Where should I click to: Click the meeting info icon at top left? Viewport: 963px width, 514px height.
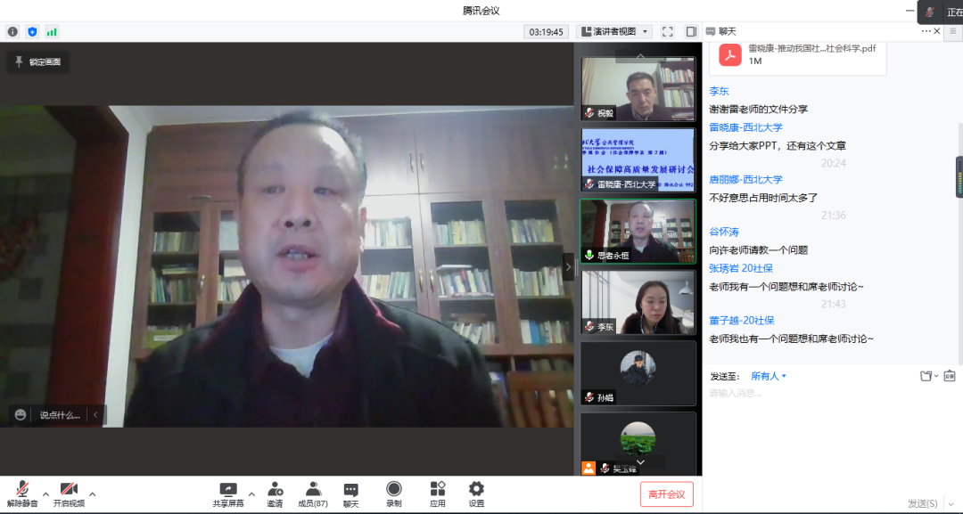tap(12, 32)
